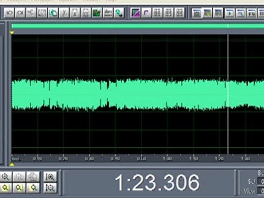The width and height of the screenshot is (264, 198).
Task: Click the Zoom Out Full button
Action: (33, 177)
